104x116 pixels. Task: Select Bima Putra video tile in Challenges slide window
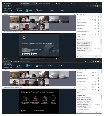click(x=34, y=75)
